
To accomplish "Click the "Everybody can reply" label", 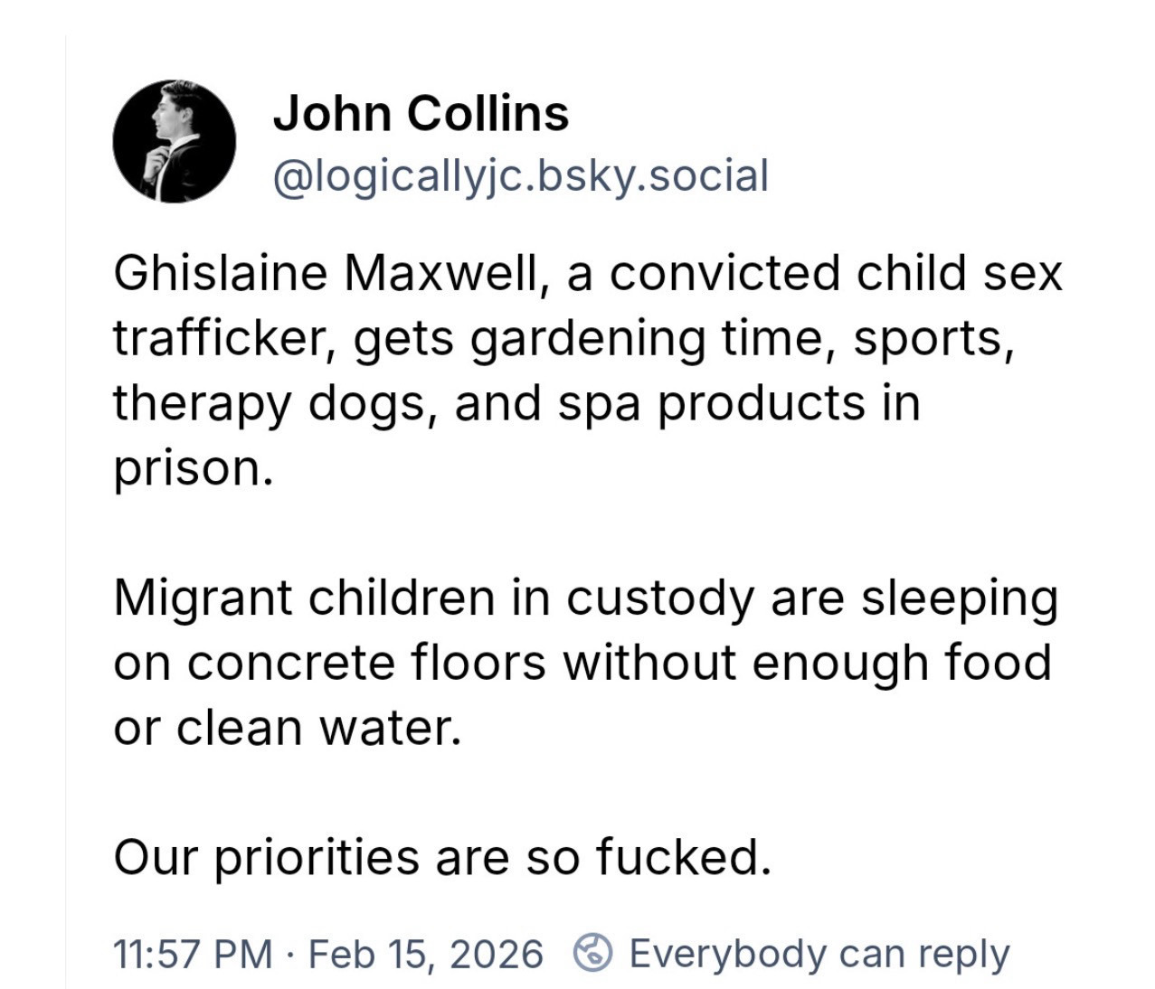I will click(819, 954).
